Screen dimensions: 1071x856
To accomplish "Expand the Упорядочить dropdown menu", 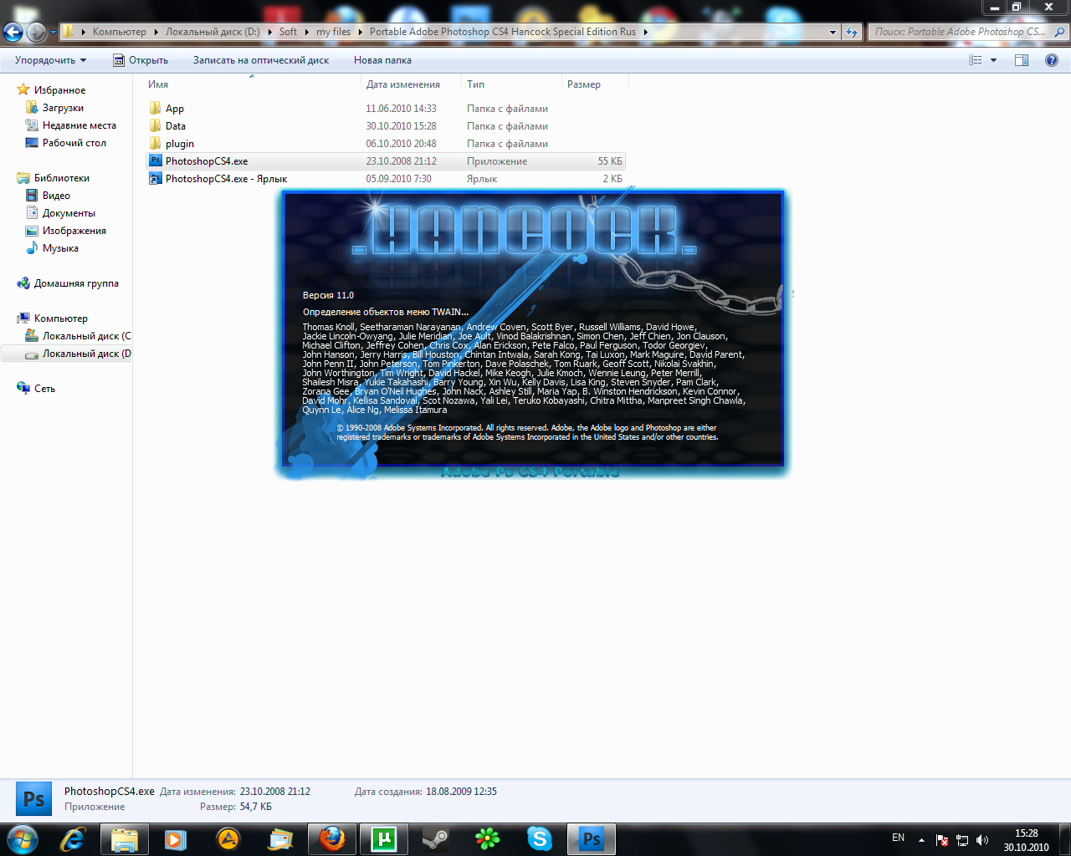I will pos(50,60).
